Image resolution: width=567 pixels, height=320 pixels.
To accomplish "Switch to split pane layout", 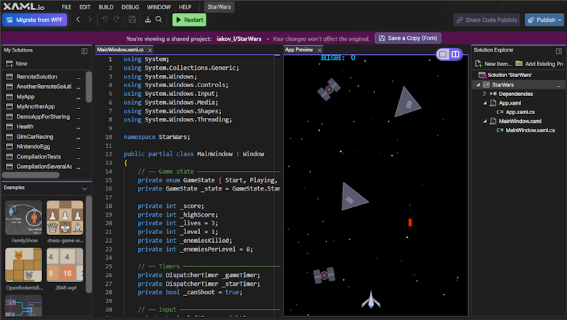I will click(455, 55).
